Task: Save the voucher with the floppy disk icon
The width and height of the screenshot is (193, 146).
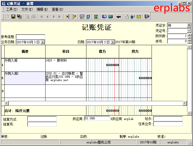Action: click(13, 17)
